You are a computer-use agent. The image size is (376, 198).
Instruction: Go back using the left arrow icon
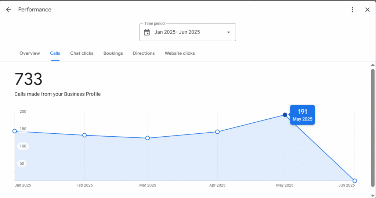8,10
